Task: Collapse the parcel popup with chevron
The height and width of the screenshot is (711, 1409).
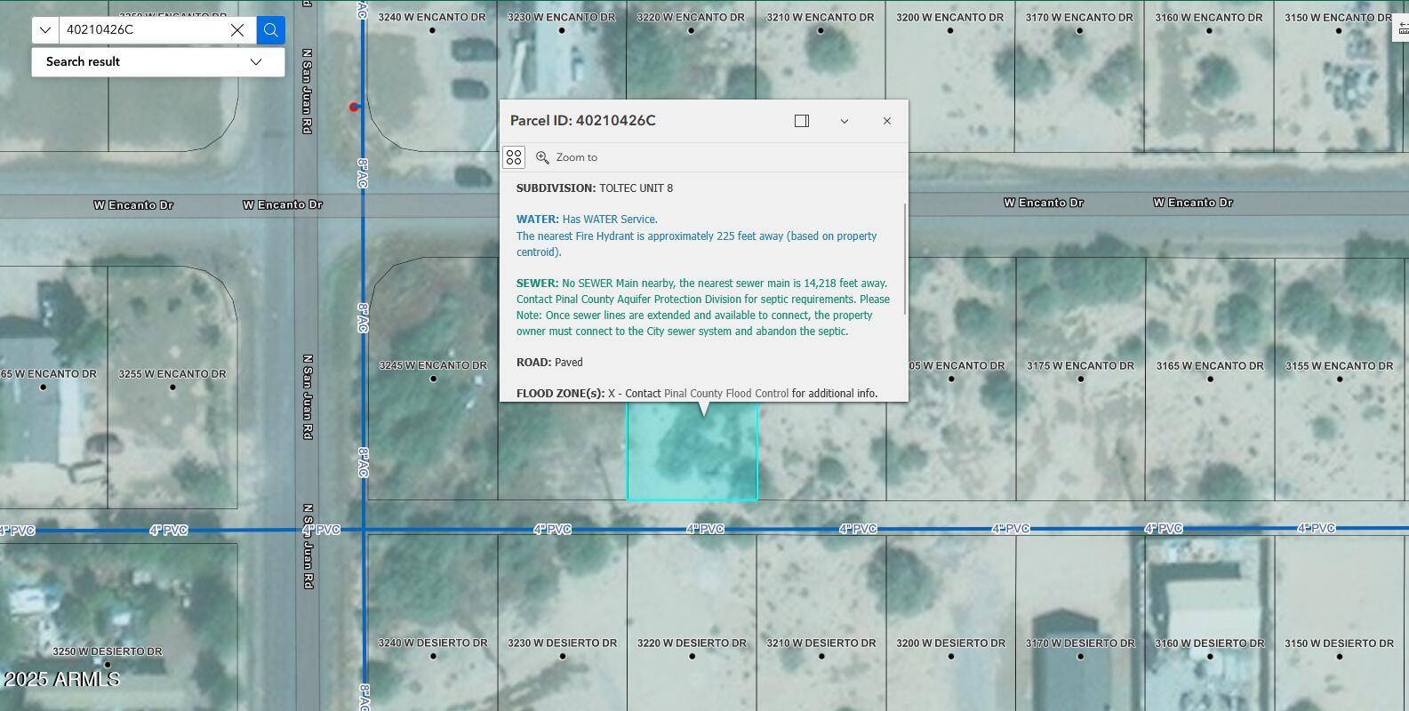Action: (845, 121)
